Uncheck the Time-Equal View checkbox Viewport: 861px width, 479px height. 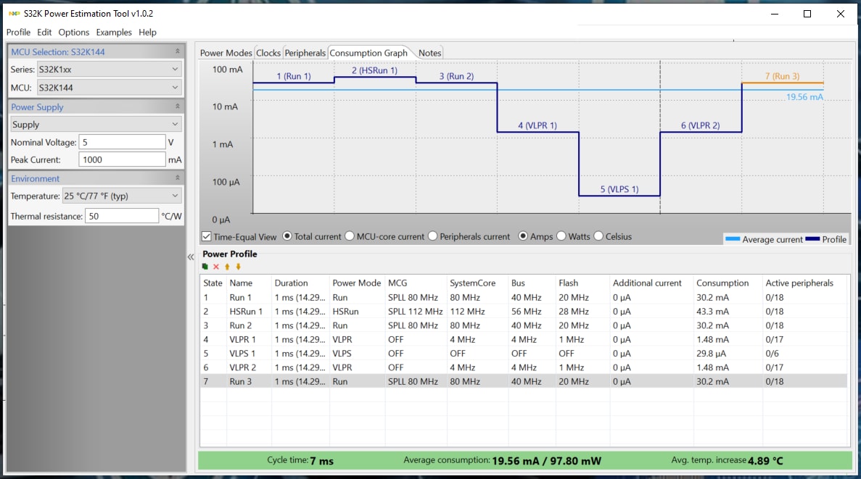206,237
